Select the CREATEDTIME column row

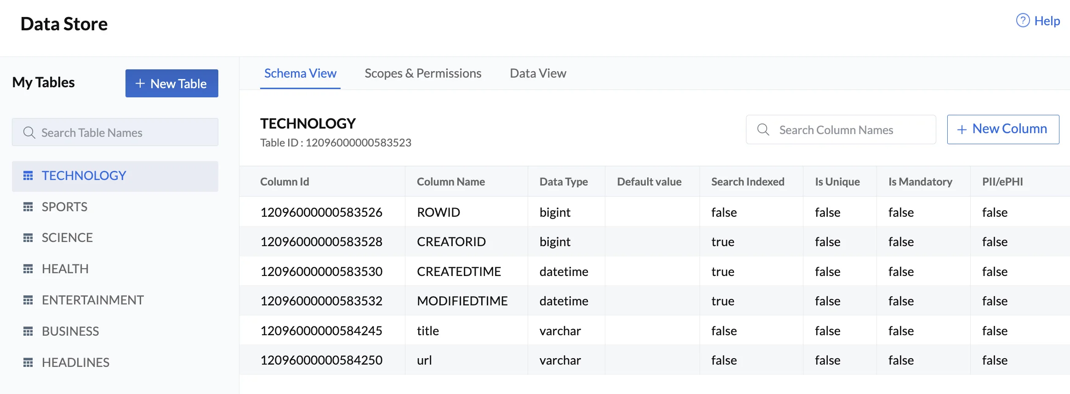click(x=459, y=271)
